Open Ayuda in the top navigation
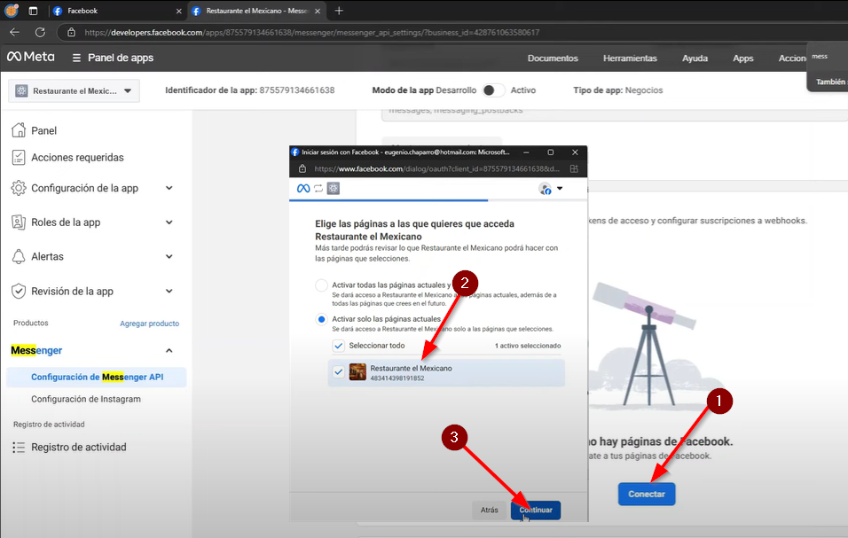 (695, 58)
